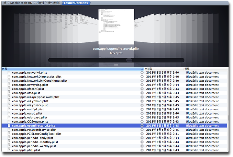Select com.apple.ODSAgent.plist file name
Screen dimensions: 233x157
[30, 122]
